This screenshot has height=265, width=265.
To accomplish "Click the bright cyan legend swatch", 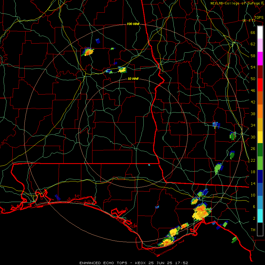I will click(x=260, y=216).
